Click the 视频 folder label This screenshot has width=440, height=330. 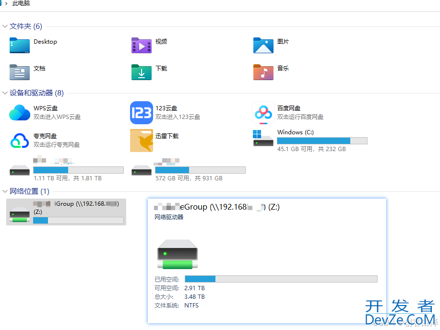pos(161,42)
